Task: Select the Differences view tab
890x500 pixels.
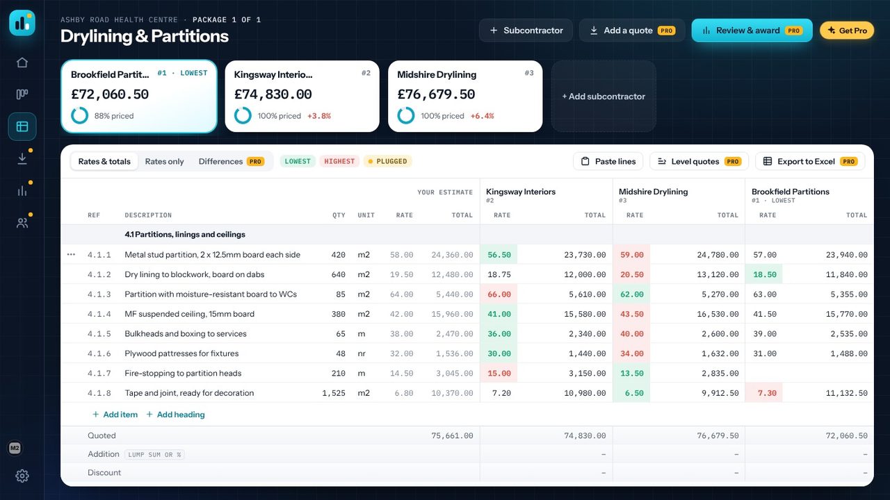Action: pyautogui.click(x=231, y=161)
